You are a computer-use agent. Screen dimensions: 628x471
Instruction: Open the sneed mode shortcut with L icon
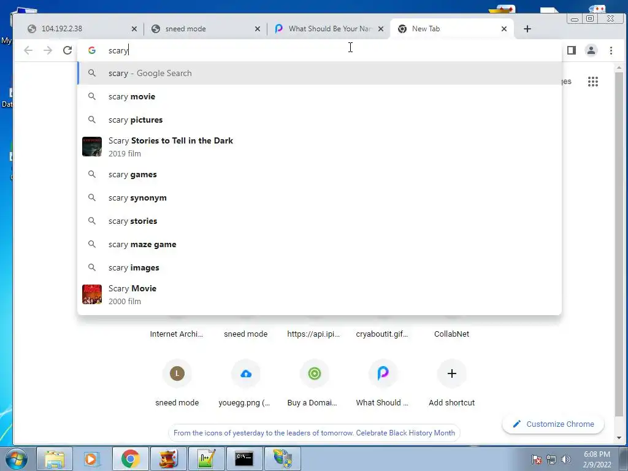pos(177,384)
